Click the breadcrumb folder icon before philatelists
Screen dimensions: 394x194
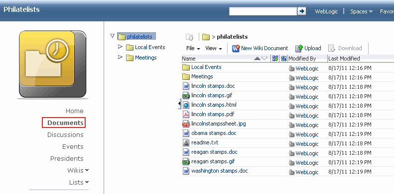coord(206,37)
